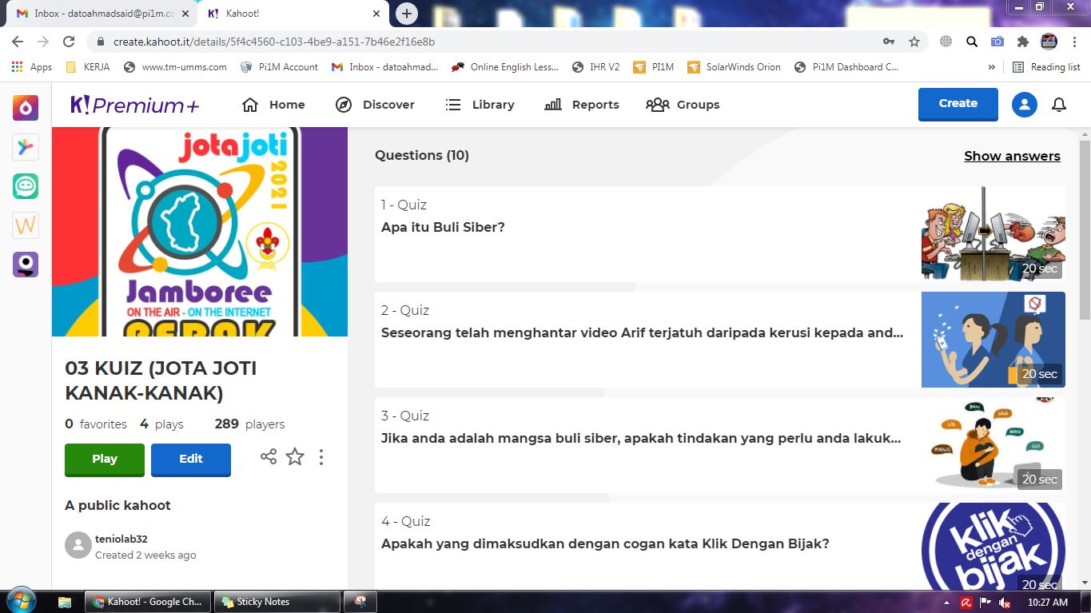This screenshot has height=613, width=1091.
Task: Open the Reports section
Action: tap(581, 105)
